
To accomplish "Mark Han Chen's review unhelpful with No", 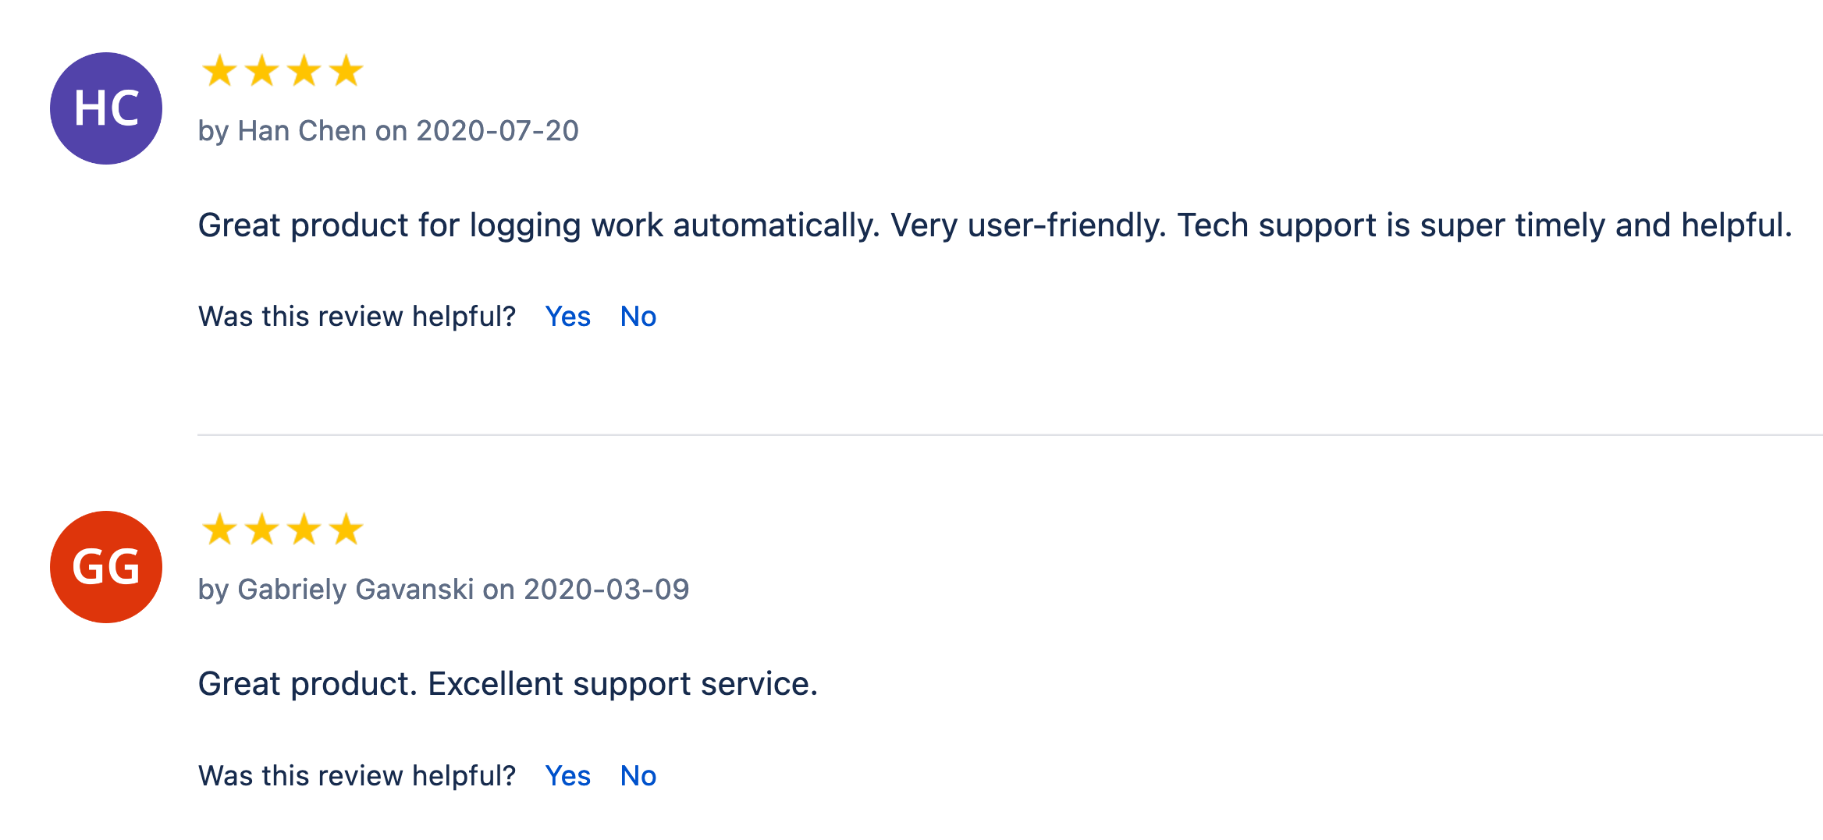I will pyautogui.click(x=638, y=317).
